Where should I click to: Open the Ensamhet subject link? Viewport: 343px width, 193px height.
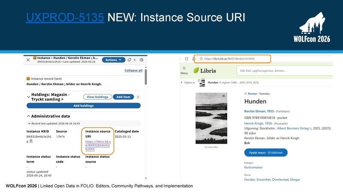[264, 179]
